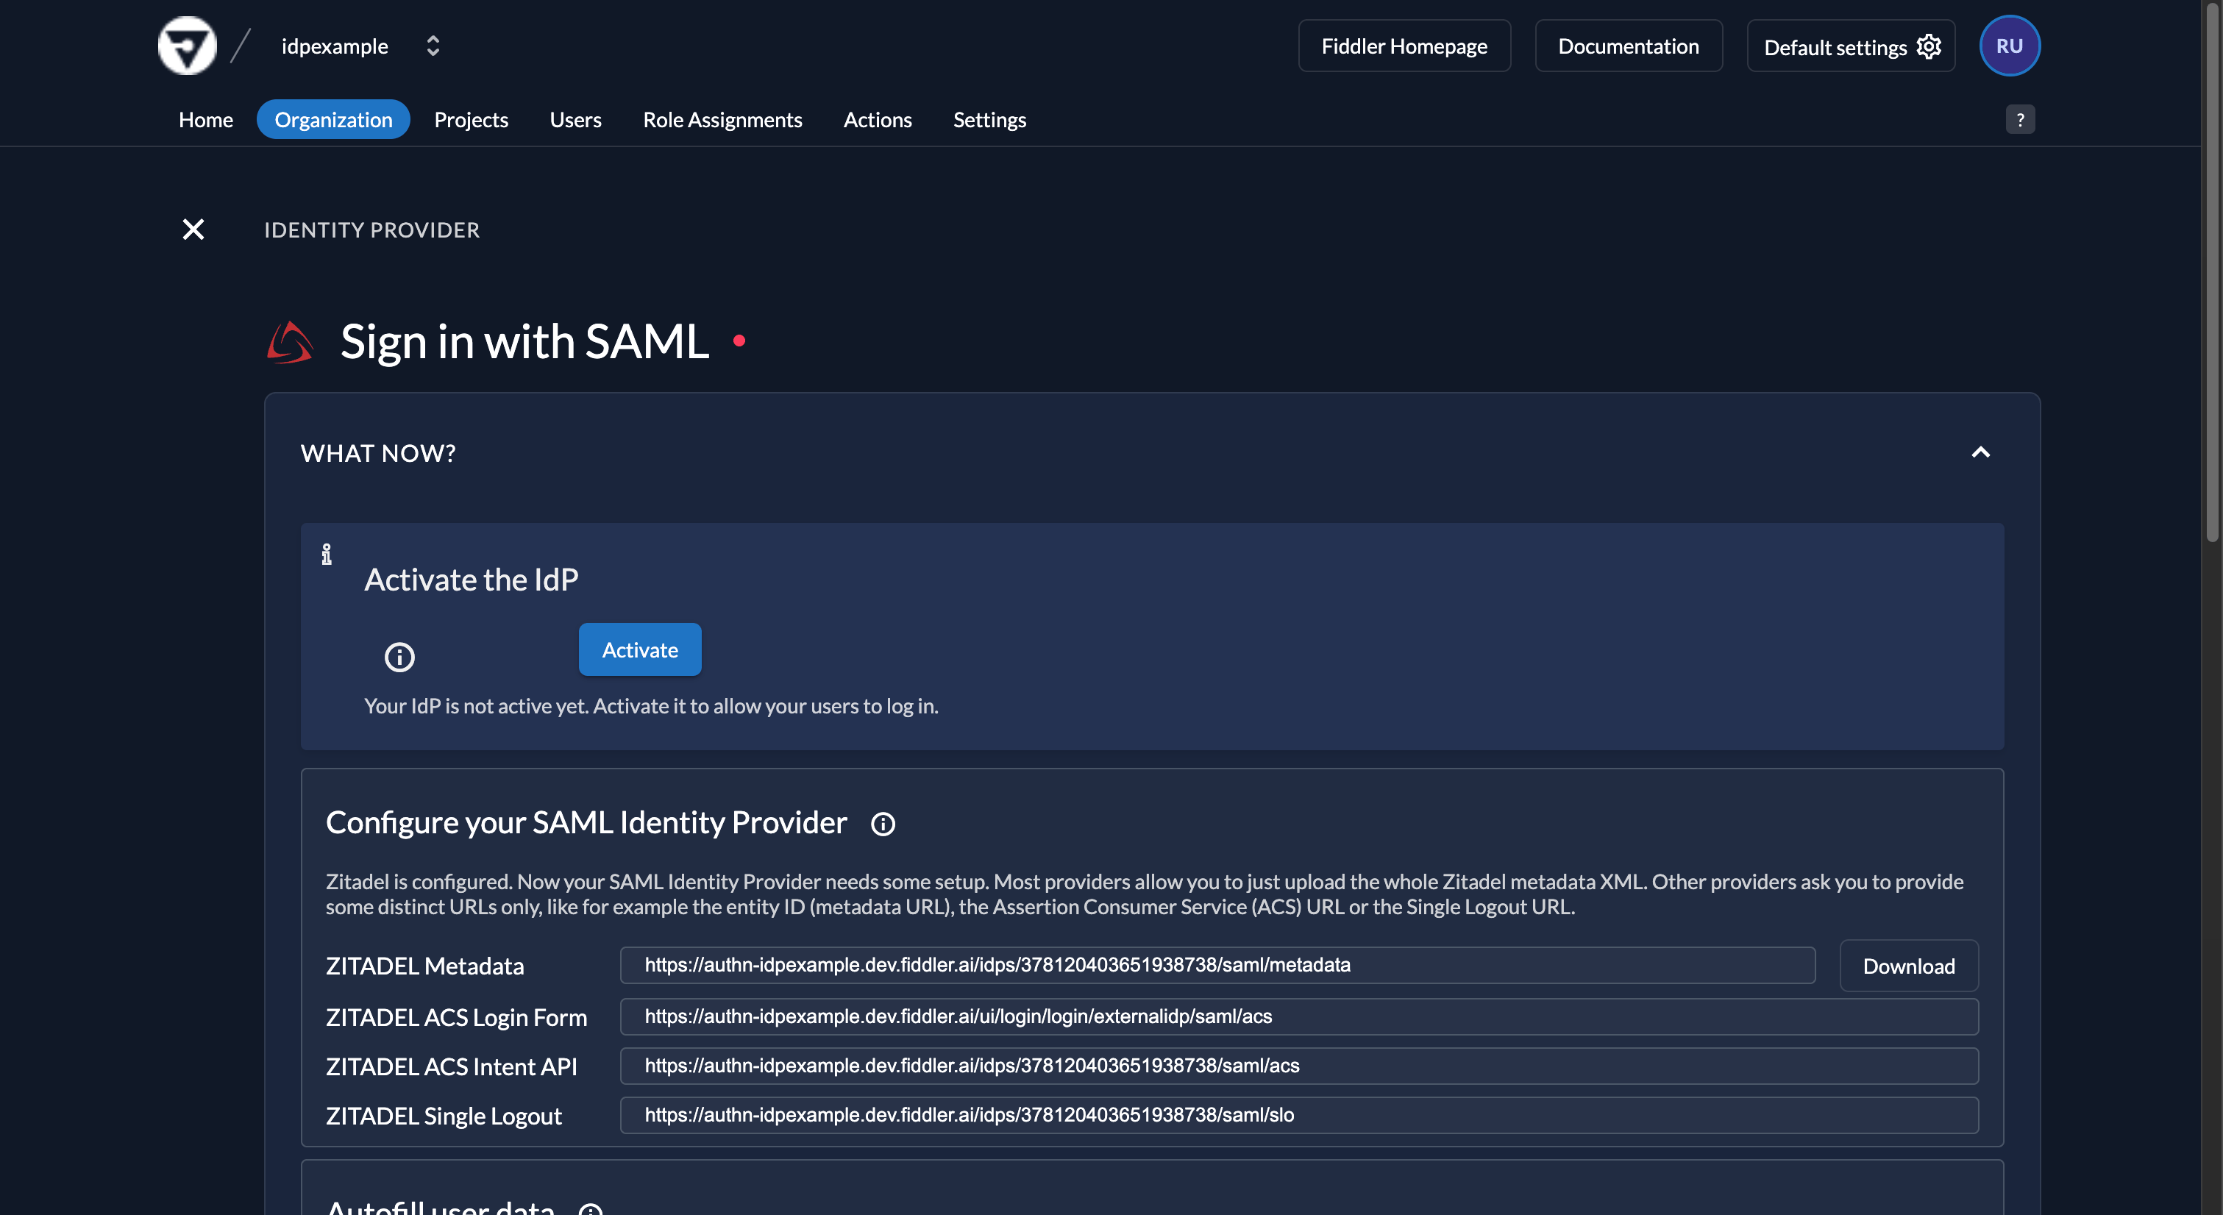The width and height of the screenshot is (2223, 1215).
Task: Click the ZITADEL Single Logout URL field
Action: click(x=1299, y=1115)
